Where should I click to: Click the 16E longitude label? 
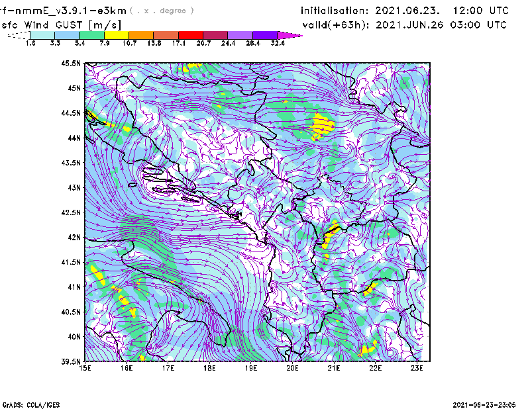(x=127, y=369)
